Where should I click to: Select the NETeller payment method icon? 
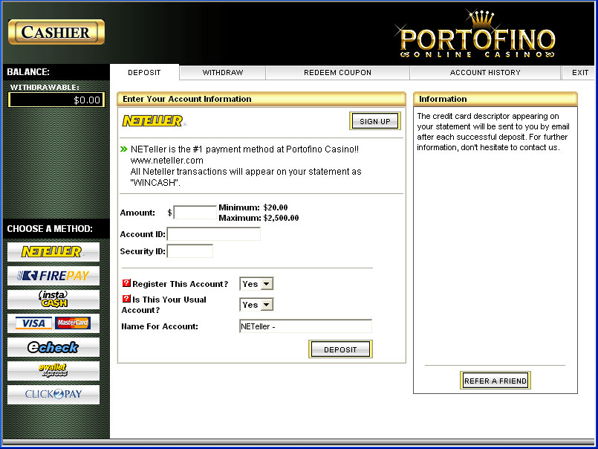pyautogui.click(x=53, y=252)
